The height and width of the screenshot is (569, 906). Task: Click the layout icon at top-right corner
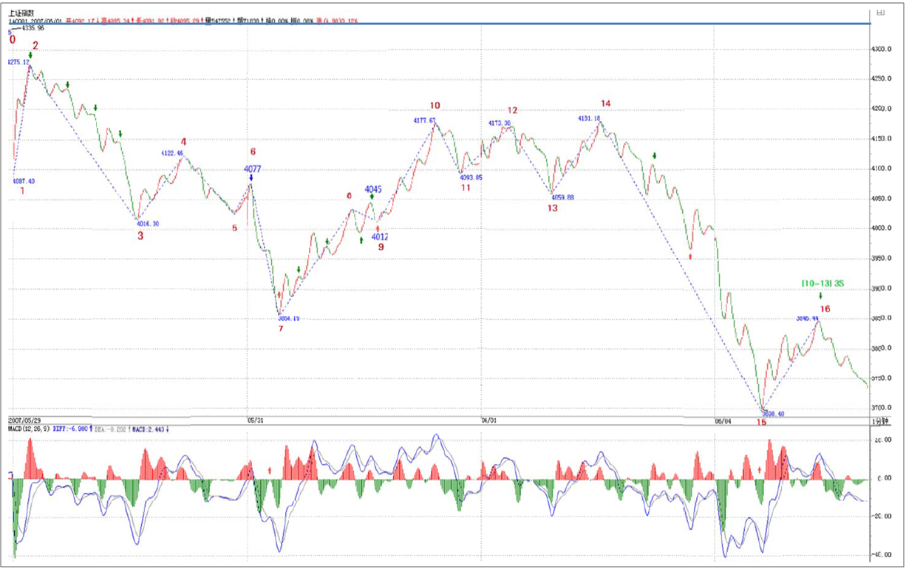(879, 13)
